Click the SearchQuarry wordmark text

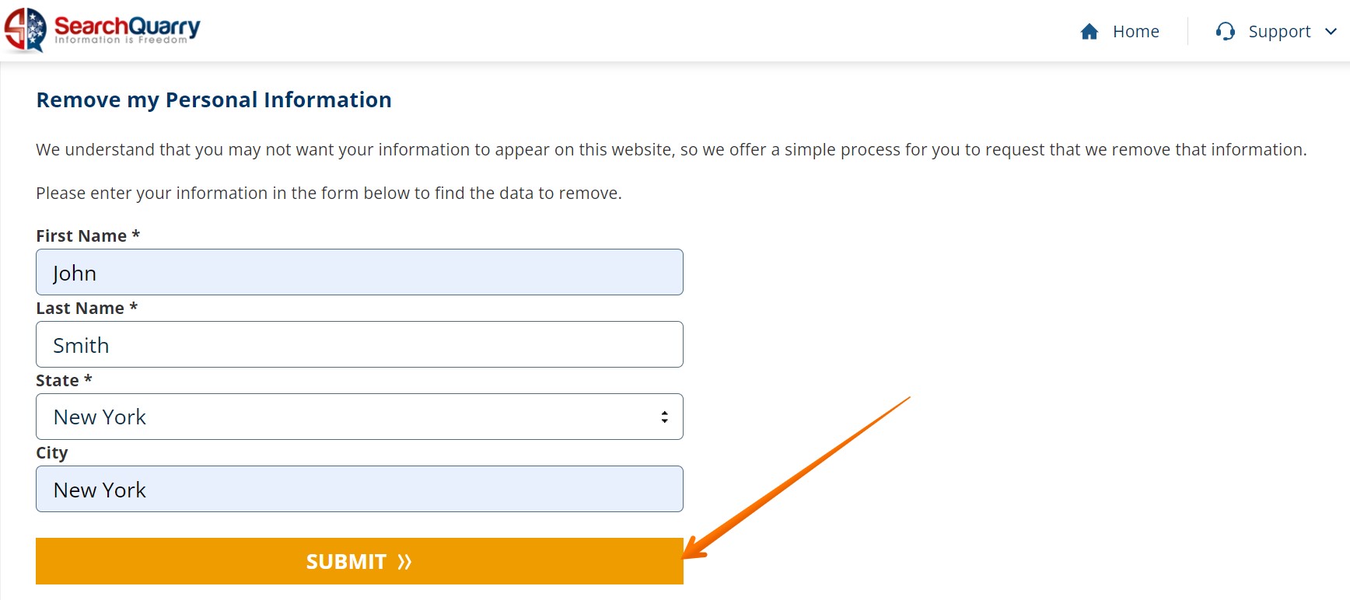coord(127,27)
